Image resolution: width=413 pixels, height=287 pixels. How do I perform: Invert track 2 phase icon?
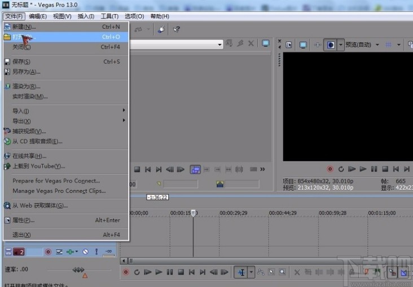tap(59, 252)
